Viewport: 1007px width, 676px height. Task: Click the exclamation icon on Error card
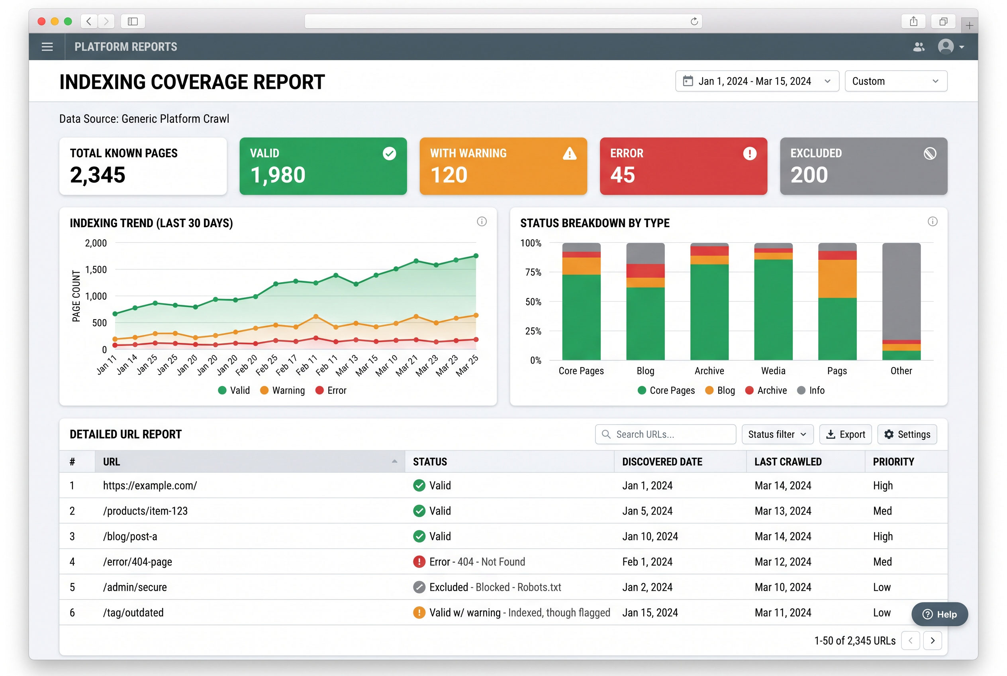pyautogui.click(x=749, y=153)
